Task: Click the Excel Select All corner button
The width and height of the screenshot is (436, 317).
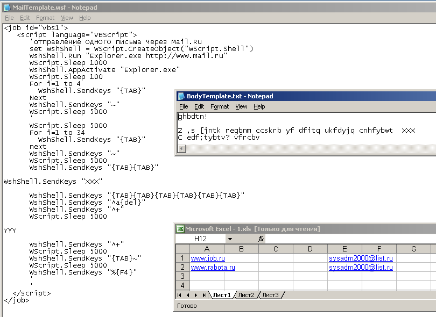Action: pyautogui.click(x=182, y=249)
